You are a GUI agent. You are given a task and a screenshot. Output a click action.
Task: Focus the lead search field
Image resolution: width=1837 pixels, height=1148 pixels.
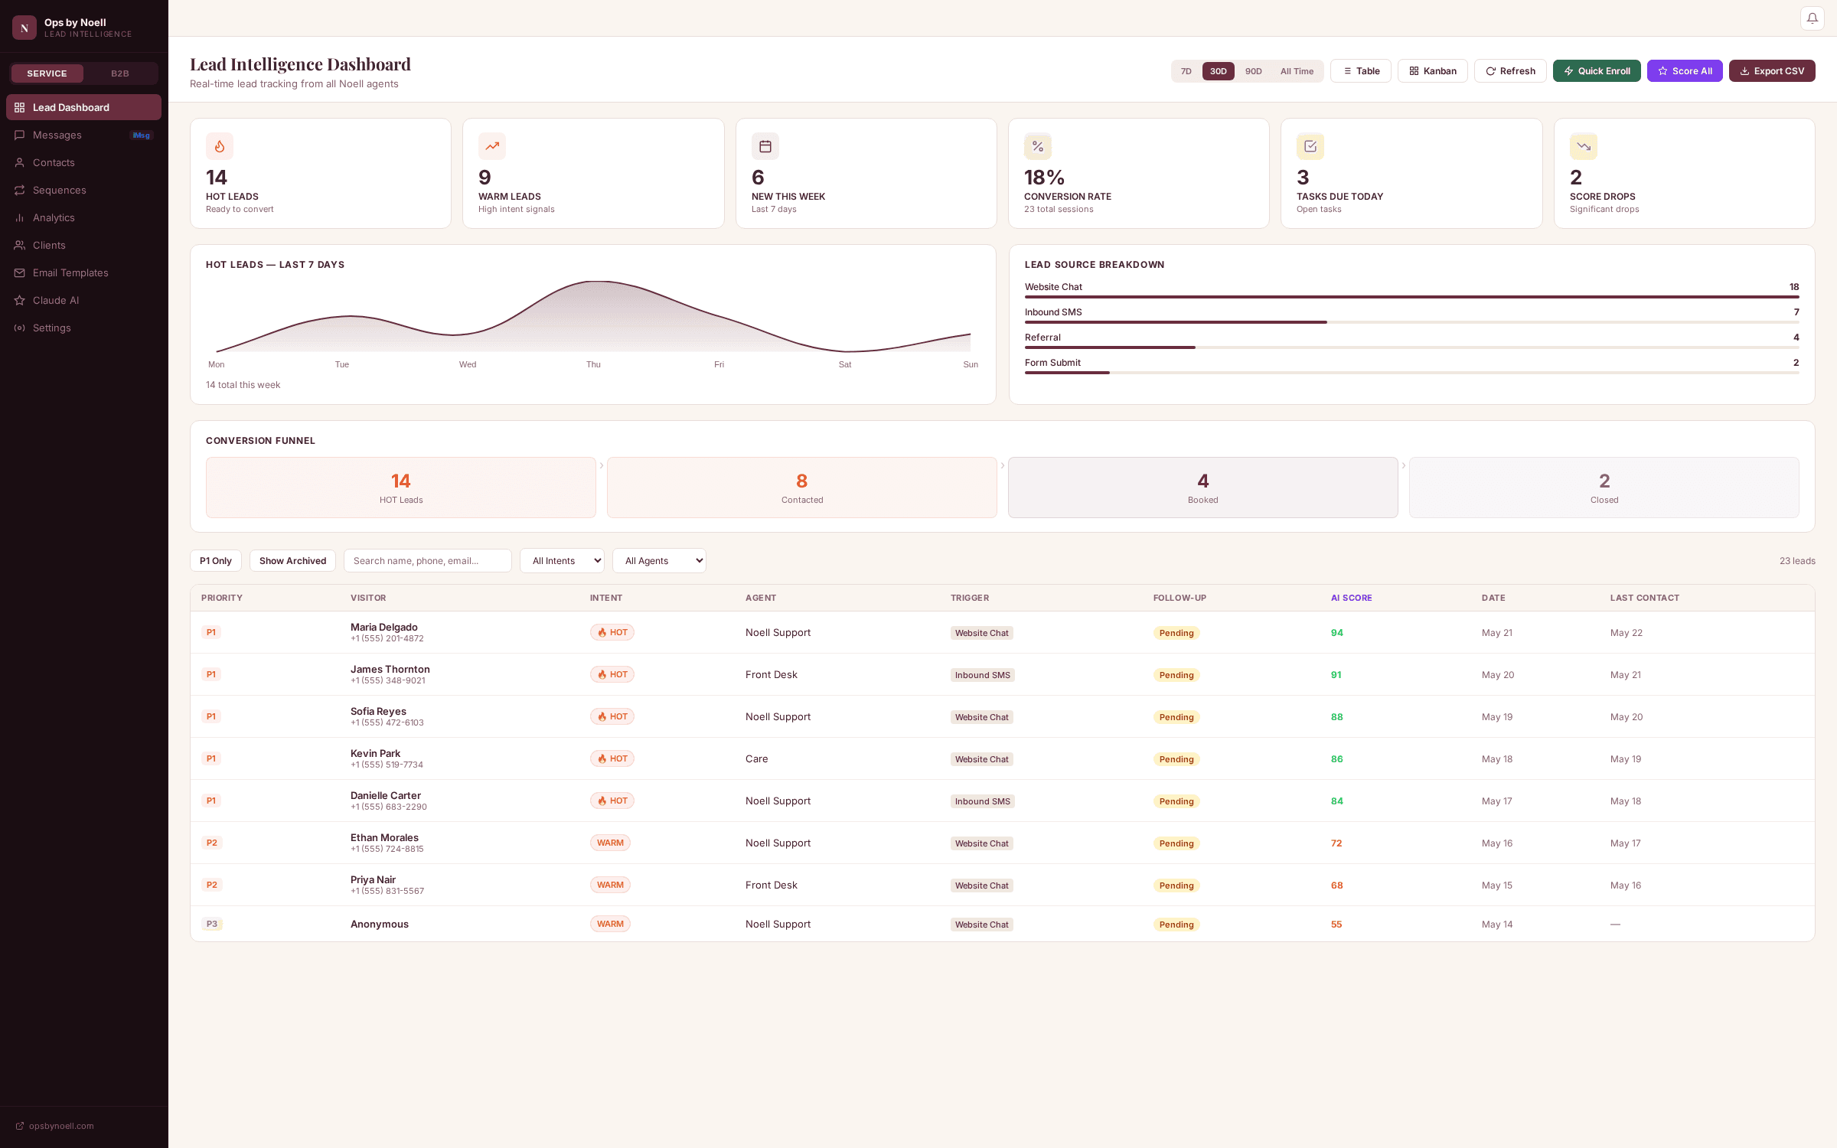click(428, 561)
